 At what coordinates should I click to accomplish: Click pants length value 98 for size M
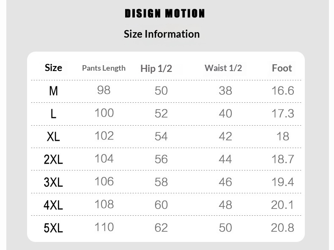tap(104, 90)
